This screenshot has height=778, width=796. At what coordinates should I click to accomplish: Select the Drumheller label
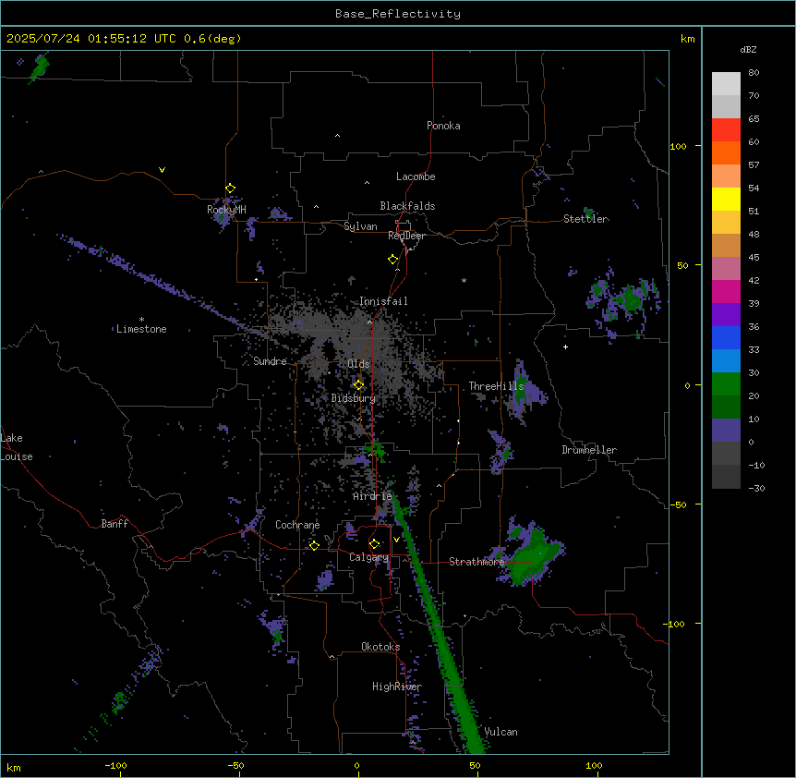pyautogui.click(x=589, y=450)
